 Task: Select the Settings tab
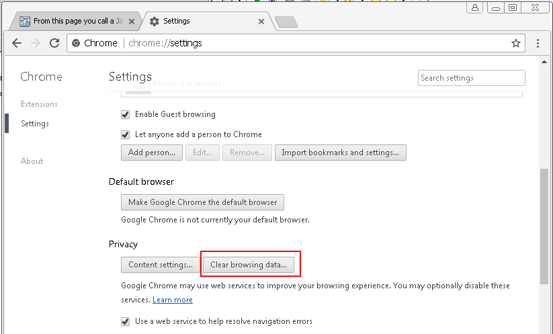pyautogui.click(x=207, y=21)
